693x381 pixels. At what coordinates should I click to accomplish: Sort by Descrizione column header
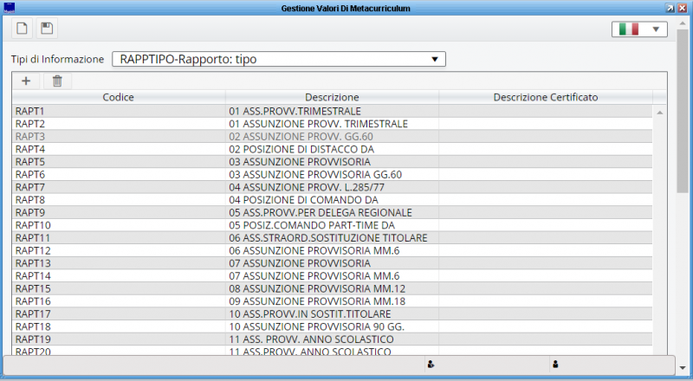pyautogui.click(x=332, y=97)
